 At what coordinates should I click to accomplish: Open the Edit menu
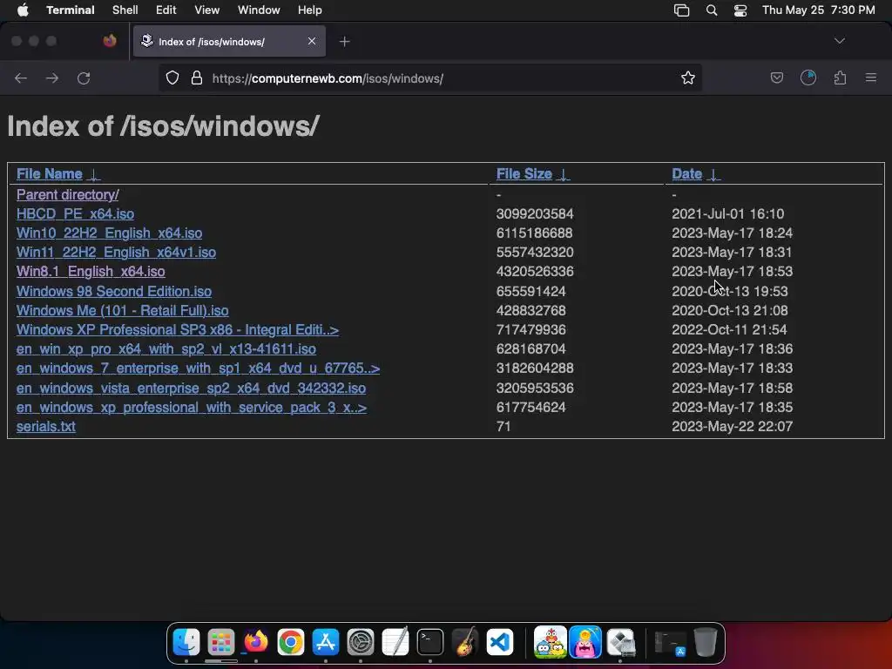166,10
